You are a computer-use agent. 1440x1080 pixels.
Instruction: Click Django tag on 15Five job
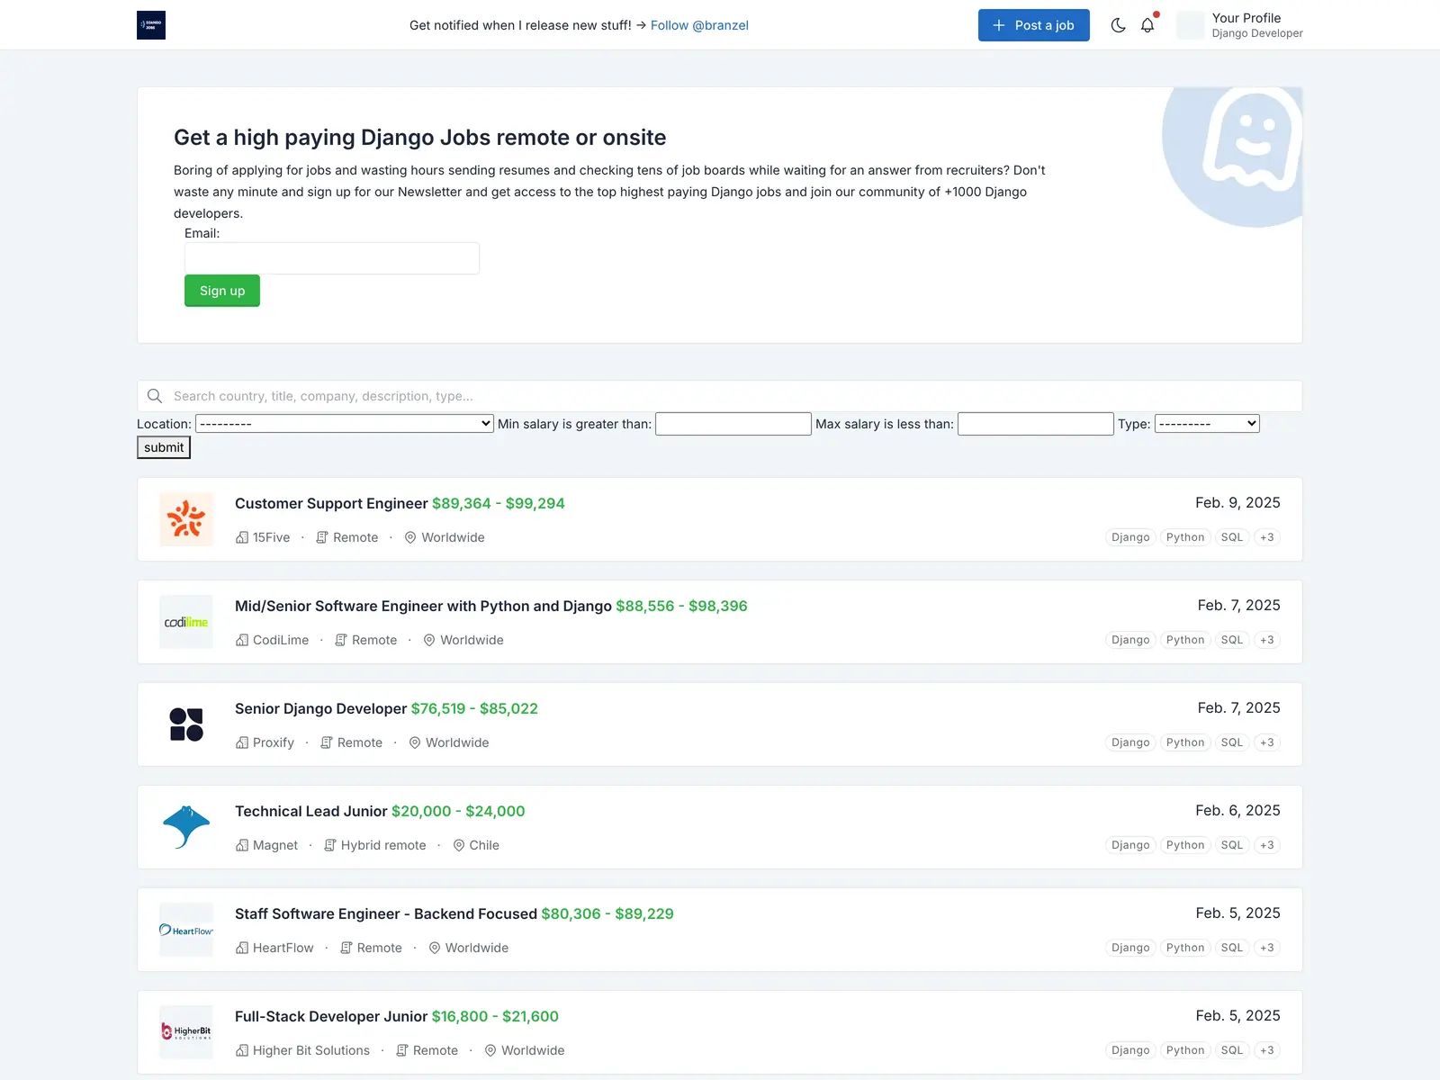click(1130, 537)
